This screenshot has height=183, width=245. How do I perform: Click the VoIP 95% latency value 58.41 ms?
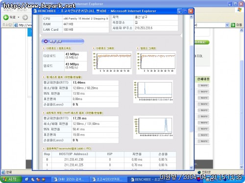coord(79,129)
